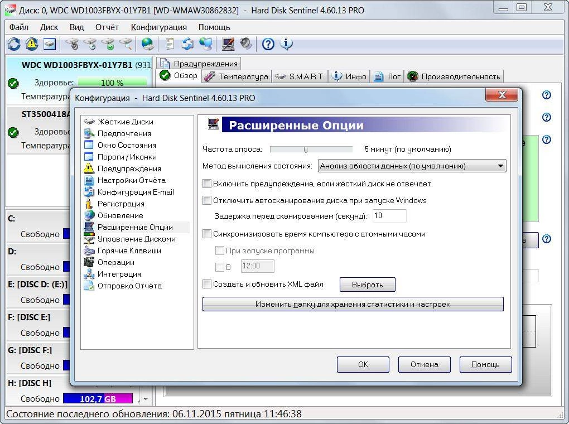Toggle disabling disk autoscan at Windows startup
Image resolution: width=569 pixels, height=424 pixels.
point(207,200)
